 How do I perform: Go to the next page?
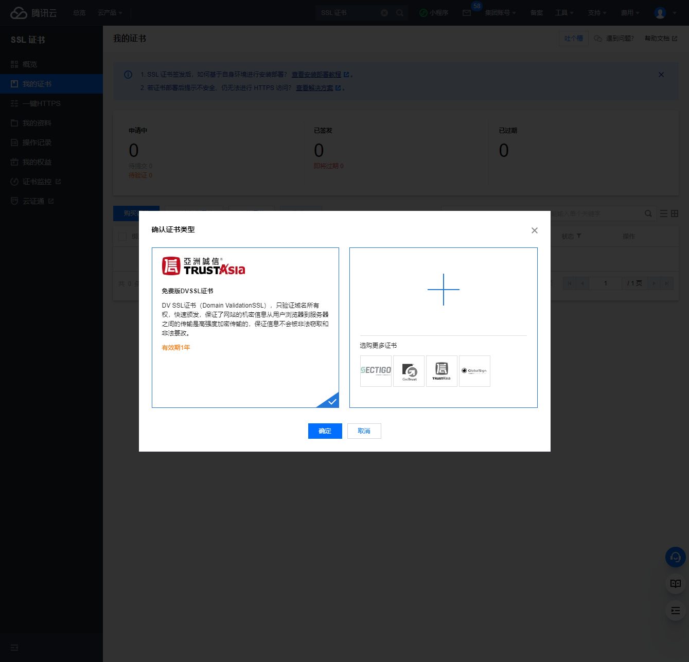click(x=655, y=283)
